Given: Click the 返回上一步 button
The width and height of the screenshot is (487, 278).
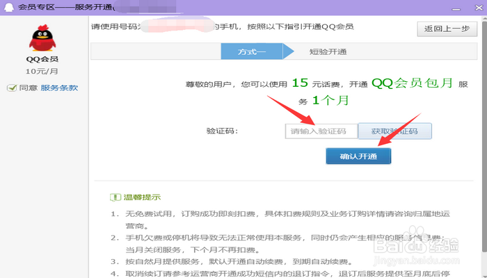Looking at the screenshot, I should tap(447, 29).
